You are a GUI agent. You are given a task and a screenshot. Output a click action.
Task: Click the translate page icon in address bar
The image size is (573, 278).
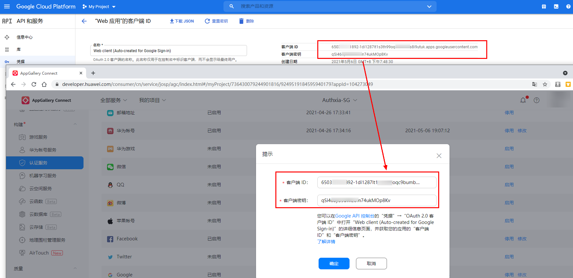[535, 84]
